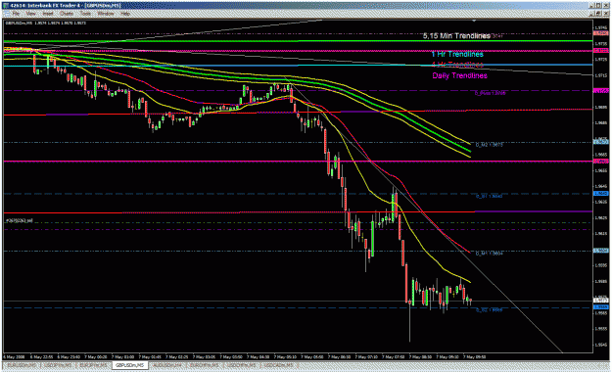
Task: Switch to the AUDUSDm,H4 chart tab
Action: coord(167,366)
